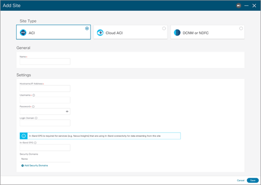Click the plus icon beside Add Security Domains
261x185 pixels.
23,166
